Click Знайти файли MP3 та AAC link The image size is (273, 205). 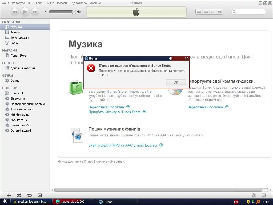[126, 145]
